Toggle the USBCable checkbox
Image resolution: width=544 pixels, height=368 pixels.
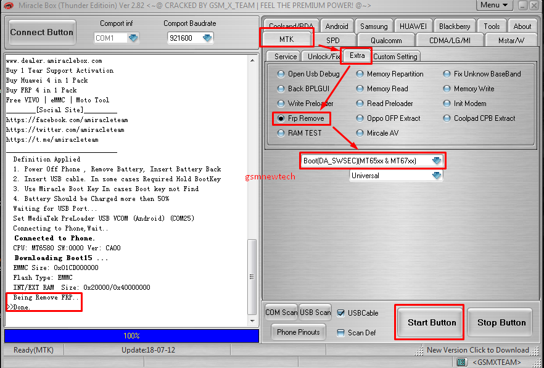click(340, 313)
